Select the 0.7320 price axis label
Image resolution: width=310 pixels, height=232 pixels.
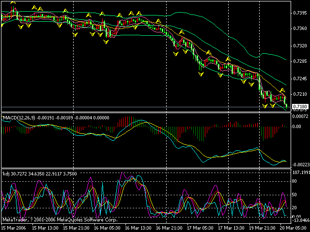click(x=300, y=45)
